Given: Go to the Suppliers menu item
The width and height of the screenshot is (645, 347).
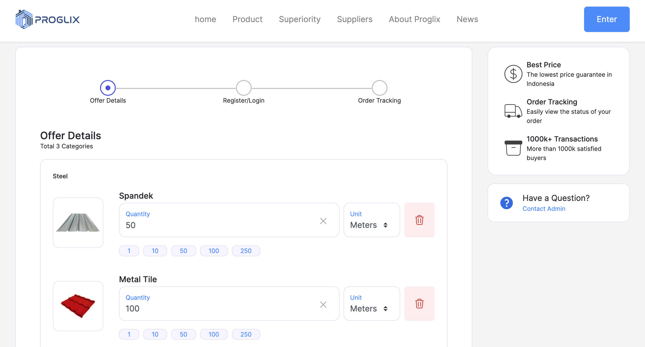Looking at the screenshot, I should (x=354, y=19).
